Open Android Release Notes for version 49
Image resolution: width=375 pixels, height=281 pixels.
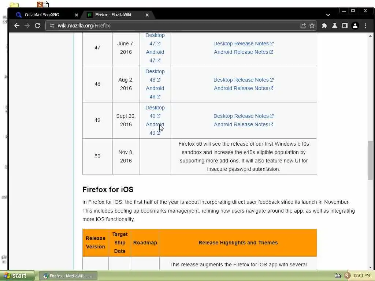point(244,124)
